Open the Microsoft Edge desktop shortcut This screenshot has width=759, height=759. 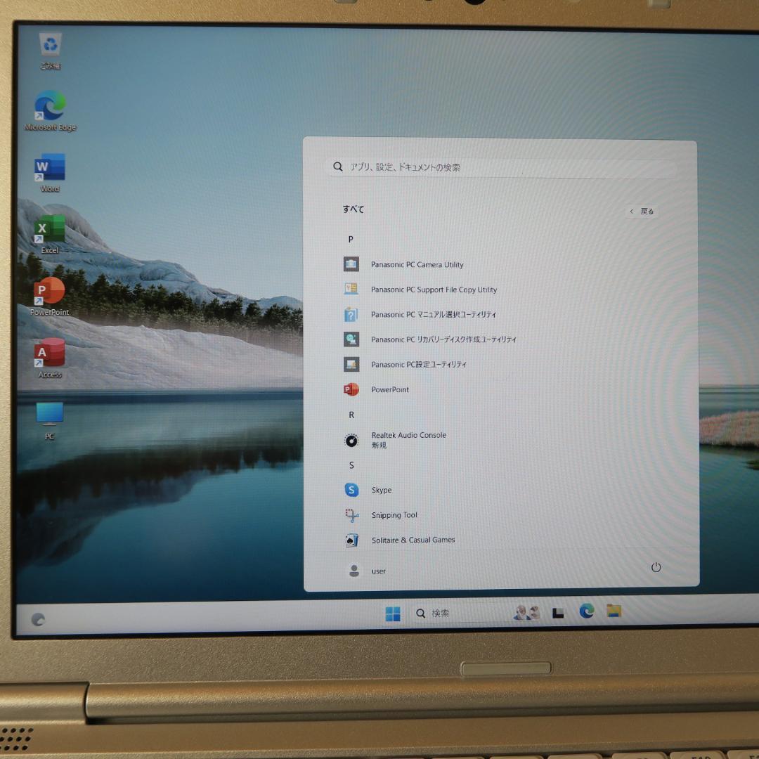(51, 111)
